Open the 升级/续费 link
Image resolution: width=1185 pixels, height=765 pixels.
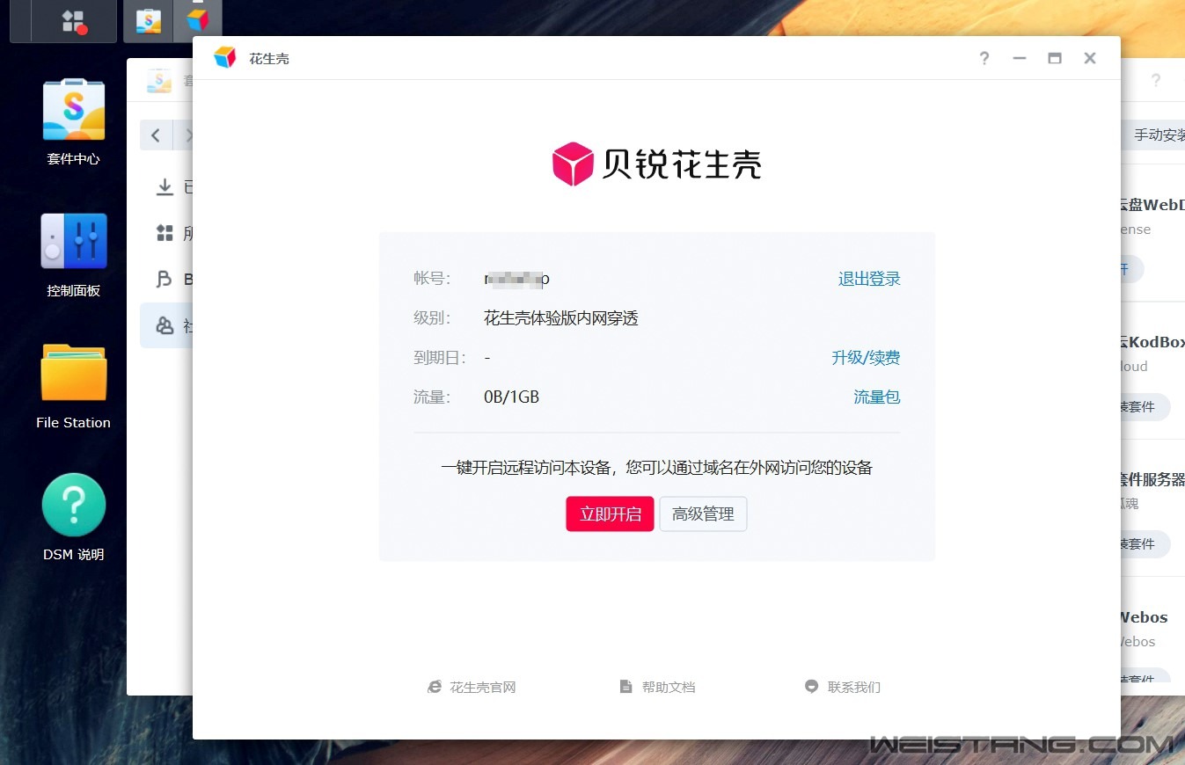(866, 358)
